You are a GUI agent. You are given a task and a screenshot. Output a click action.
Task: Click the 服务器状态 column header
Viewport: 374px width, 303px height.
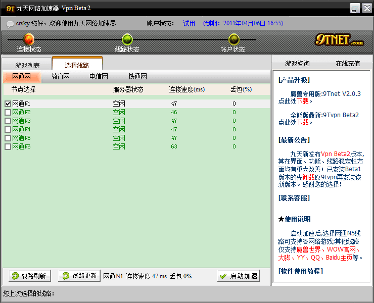click(128, 89)
